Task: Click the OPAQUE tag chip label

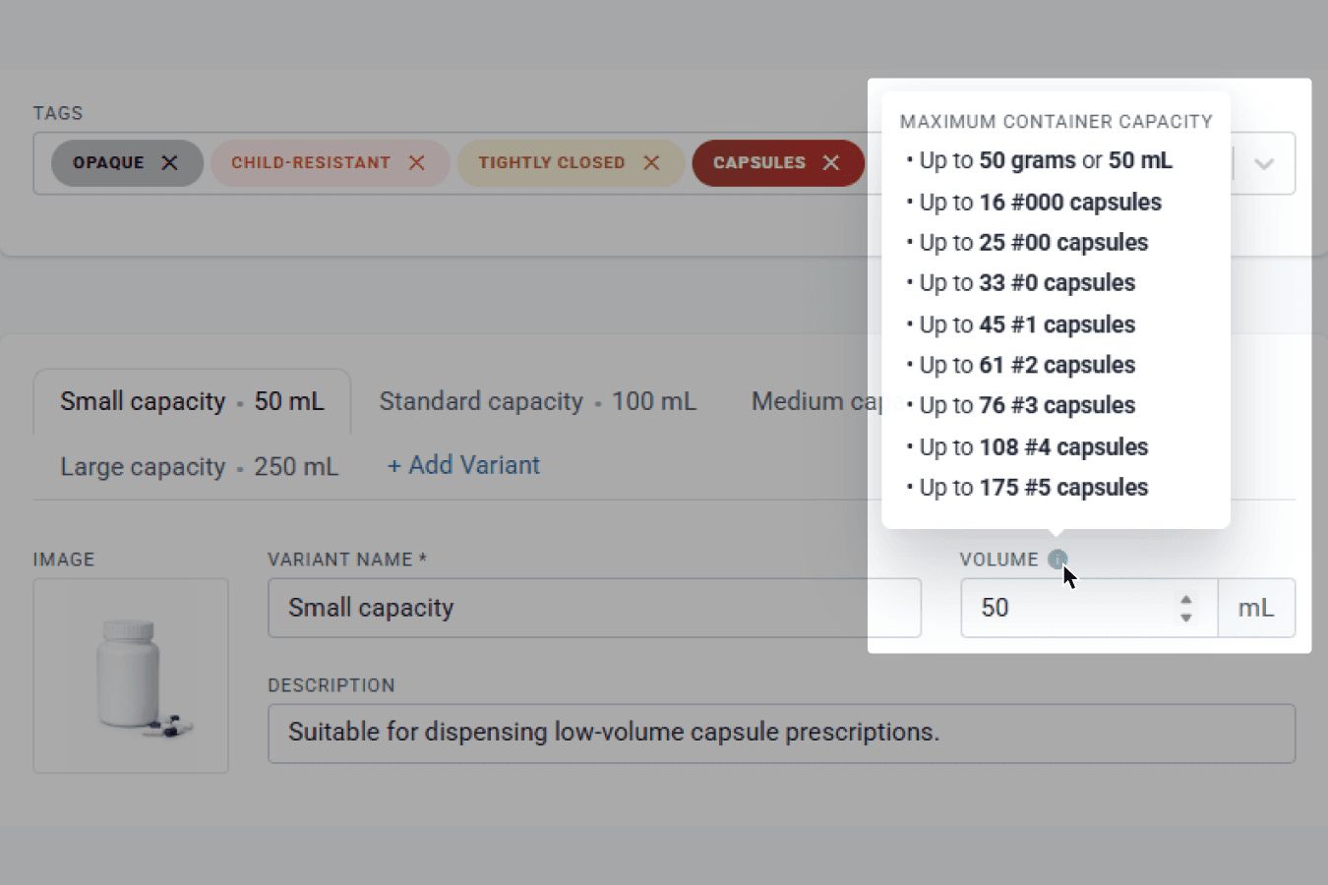Action: click(x=108, y=163)
